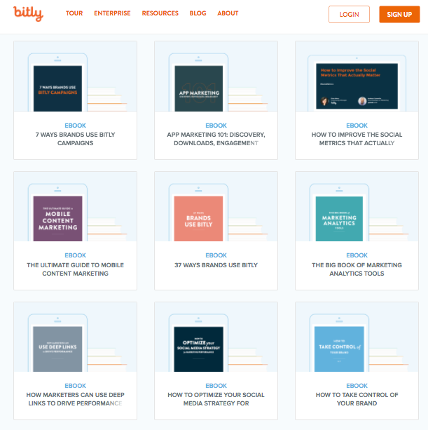Open the About page
428x430 pixels.
pyautogui.click(x=228, y=13)
